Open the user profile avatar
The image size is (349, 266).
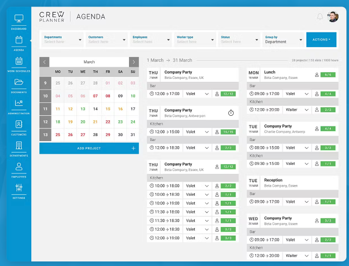click(333, 17)
